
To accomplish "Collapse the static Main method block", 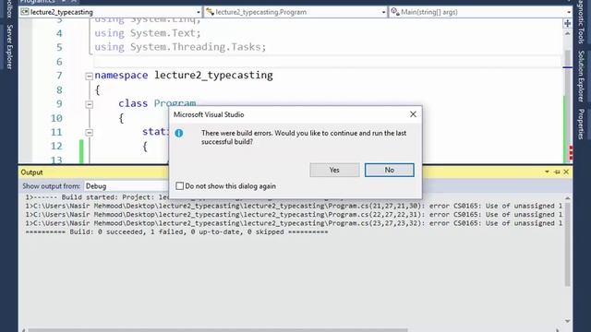I will pyautogui.click(x=89, y=133).
